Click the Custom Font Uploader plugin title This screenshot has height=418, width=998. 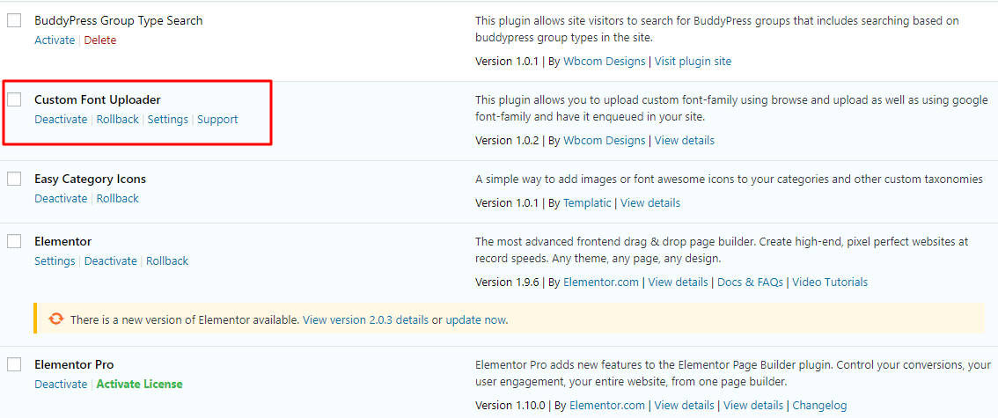coord(98,100)
